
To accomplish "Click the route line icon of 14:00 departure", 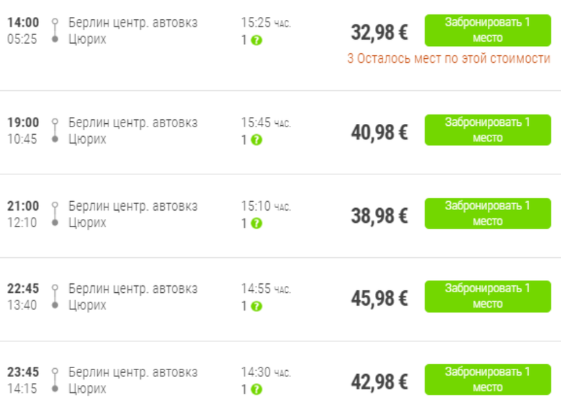I will (x=55, y=31).
